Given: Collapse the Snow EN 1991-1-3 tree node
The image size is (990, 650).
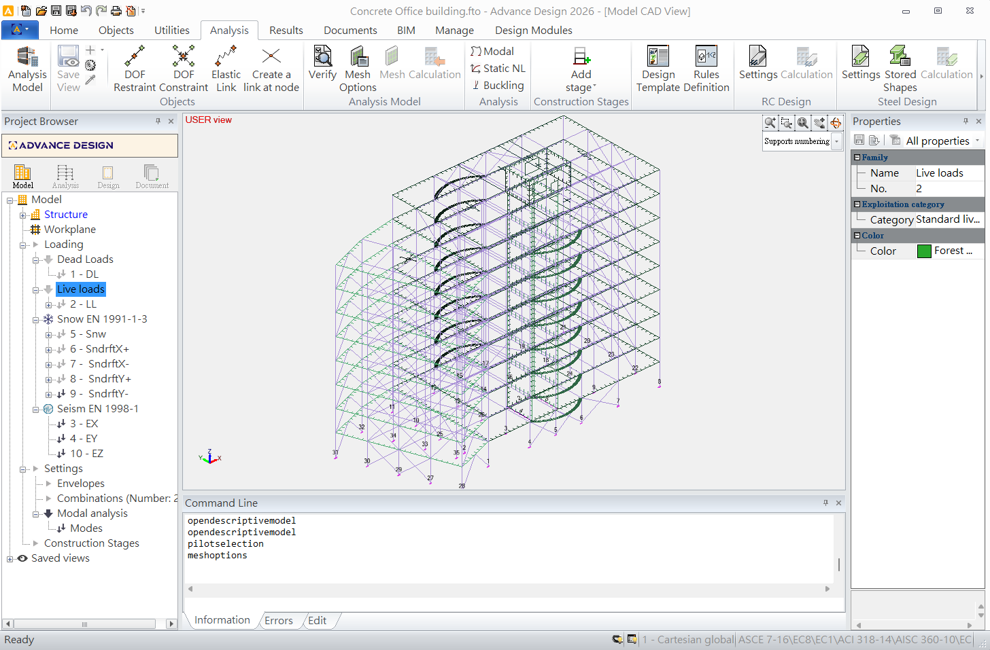Looking at the screenshot, I should 36,319.
